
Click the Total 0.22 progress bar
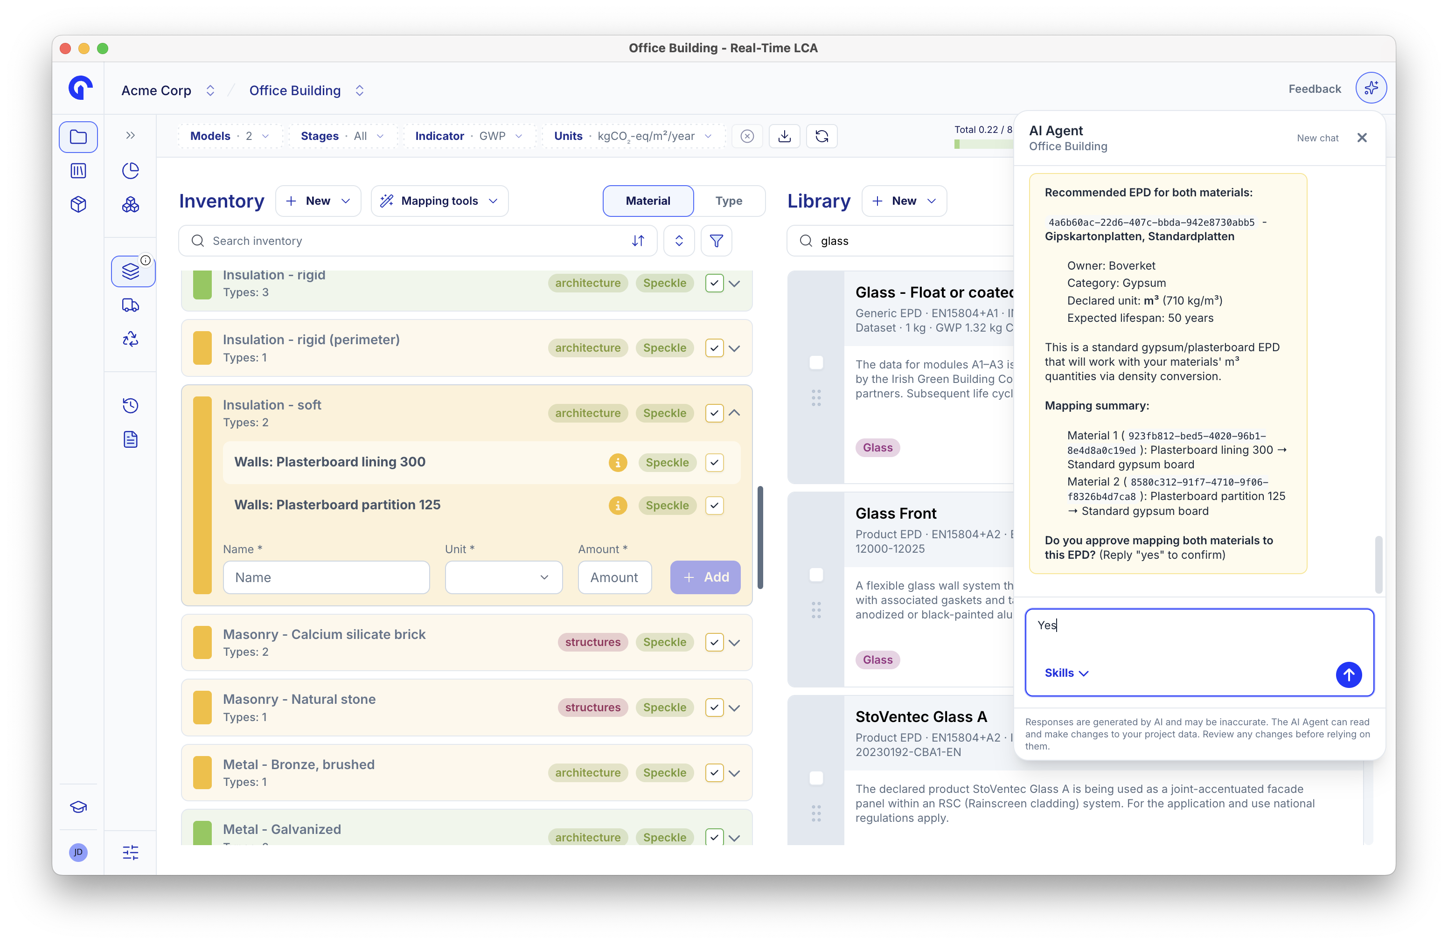[984, 145]
